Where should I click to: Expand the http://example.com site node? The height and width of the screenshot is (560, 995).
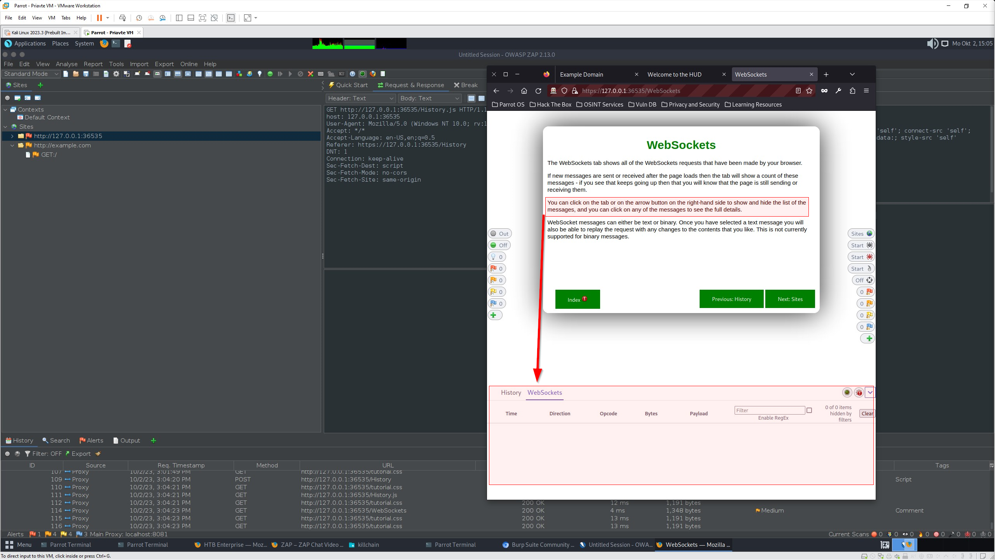(12, 145)
